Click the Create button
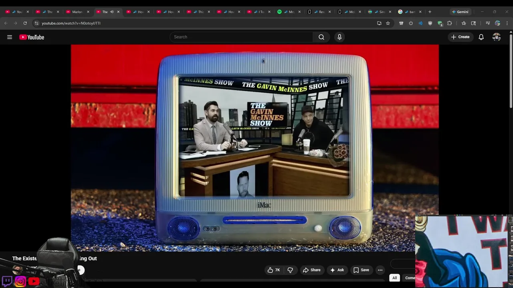 coord(460,37)
